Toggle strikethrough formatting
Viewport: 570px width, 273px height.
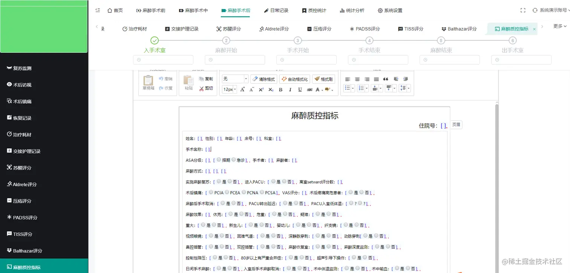click(310, 89)
